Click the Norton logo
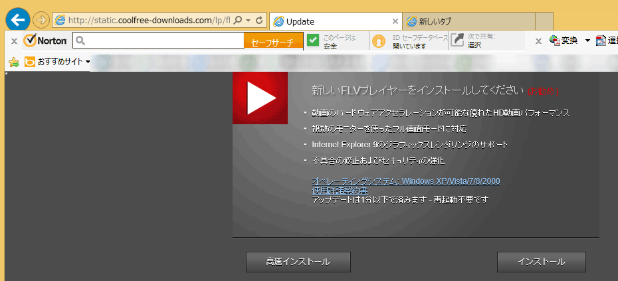Viewport: 618px width, 281px height. pyautogui.click(x=45, y=41)
